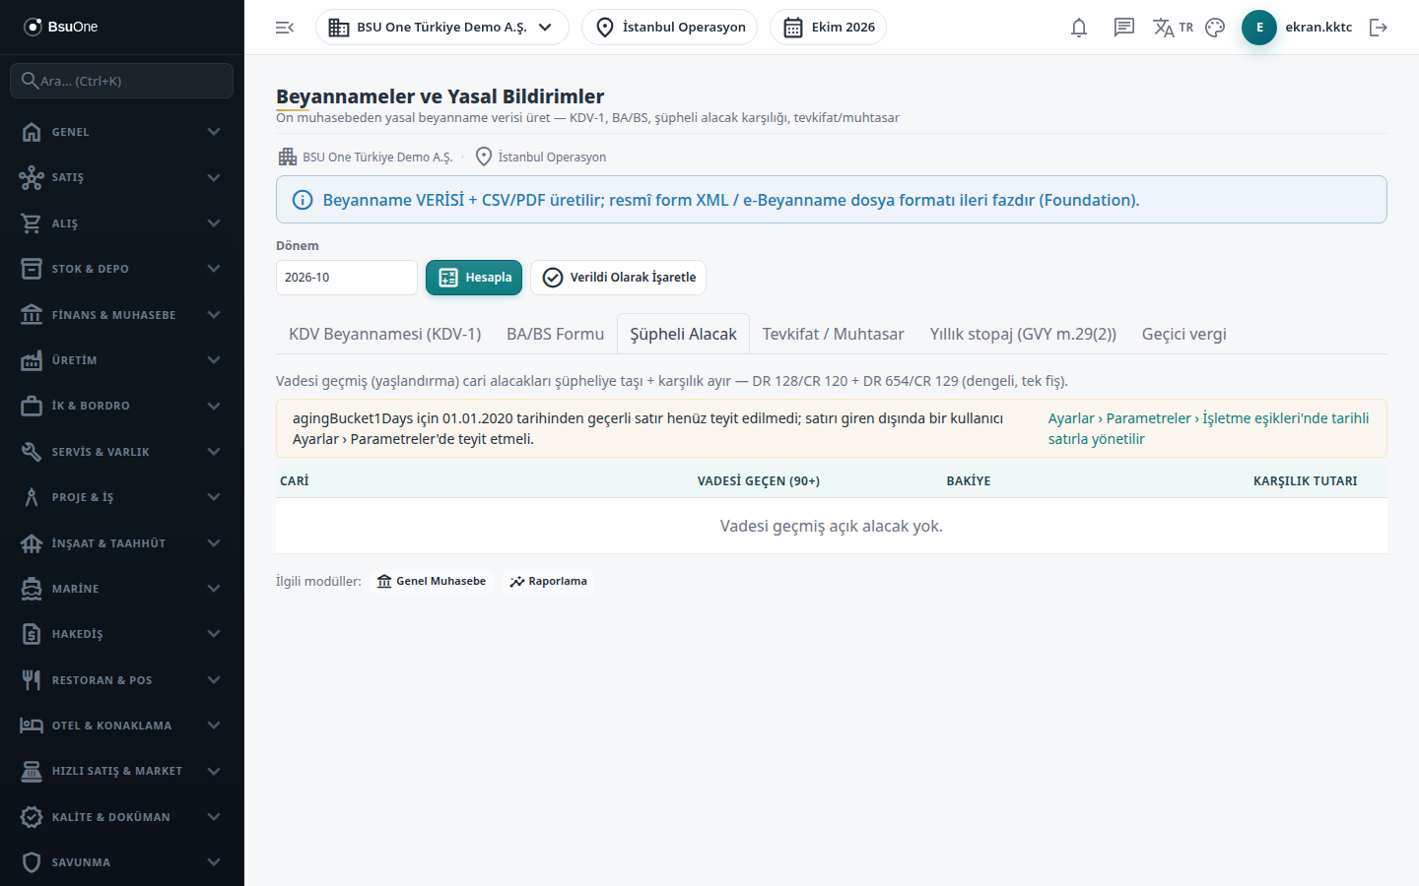Select the Tevkifat / Muhtasar tab
Screen dimensions: 1419x886
[833, 335]
